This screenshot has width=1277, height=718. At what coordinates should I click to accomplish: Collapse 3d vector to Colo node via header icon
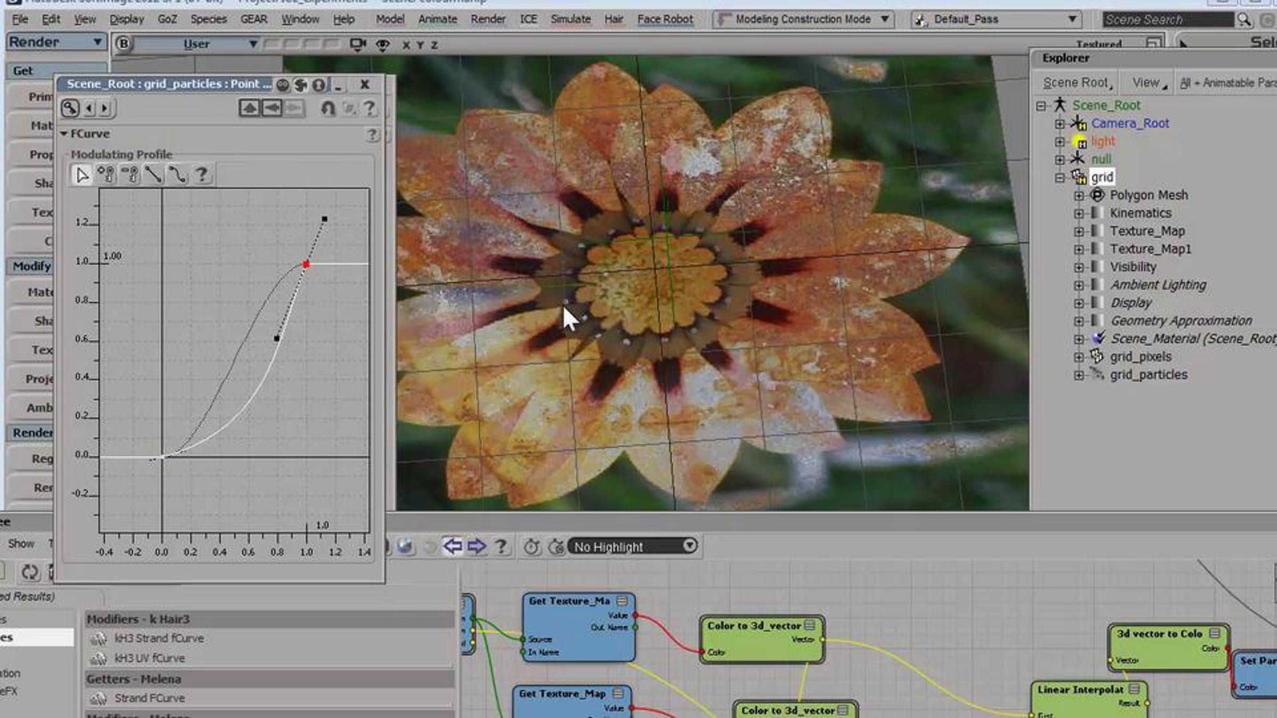[1215, 633]
